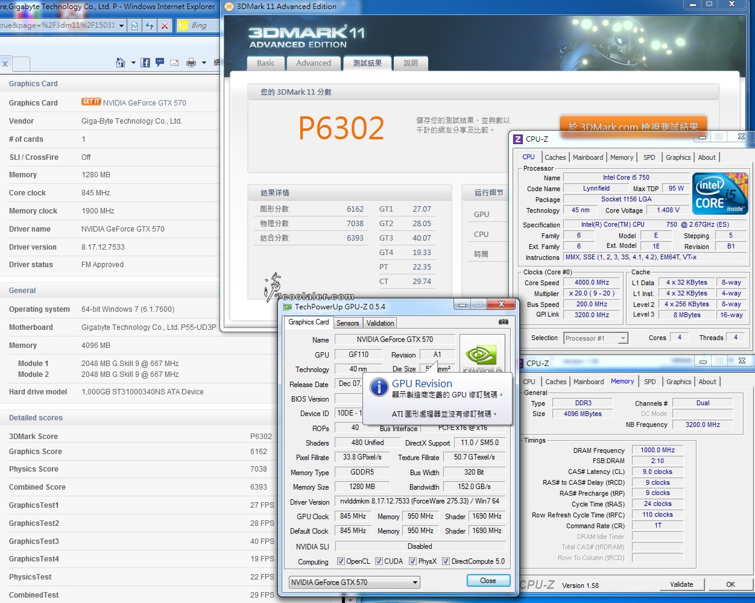Select the 說明 tab in 3DMark 11
The width and height of the screenshot is (755, 603).
(411, 63)
